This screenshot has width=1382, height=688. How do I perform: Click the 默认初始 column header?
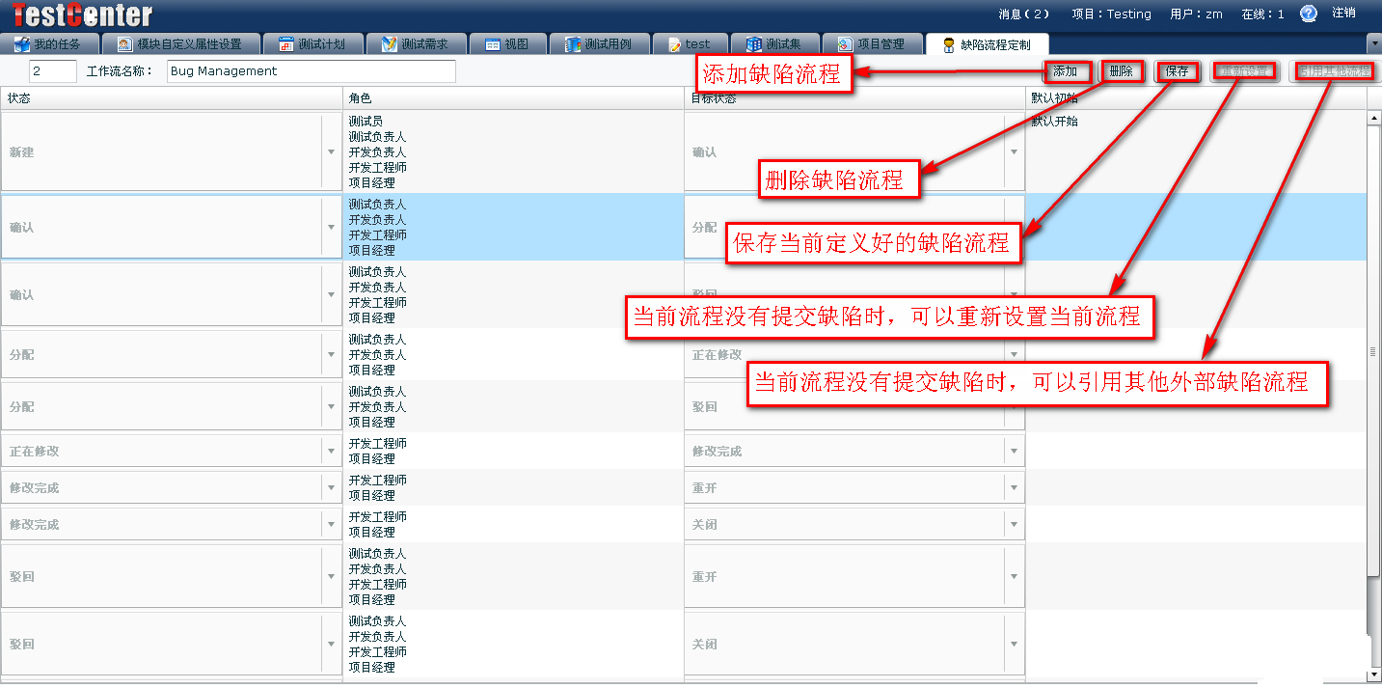1195,98
